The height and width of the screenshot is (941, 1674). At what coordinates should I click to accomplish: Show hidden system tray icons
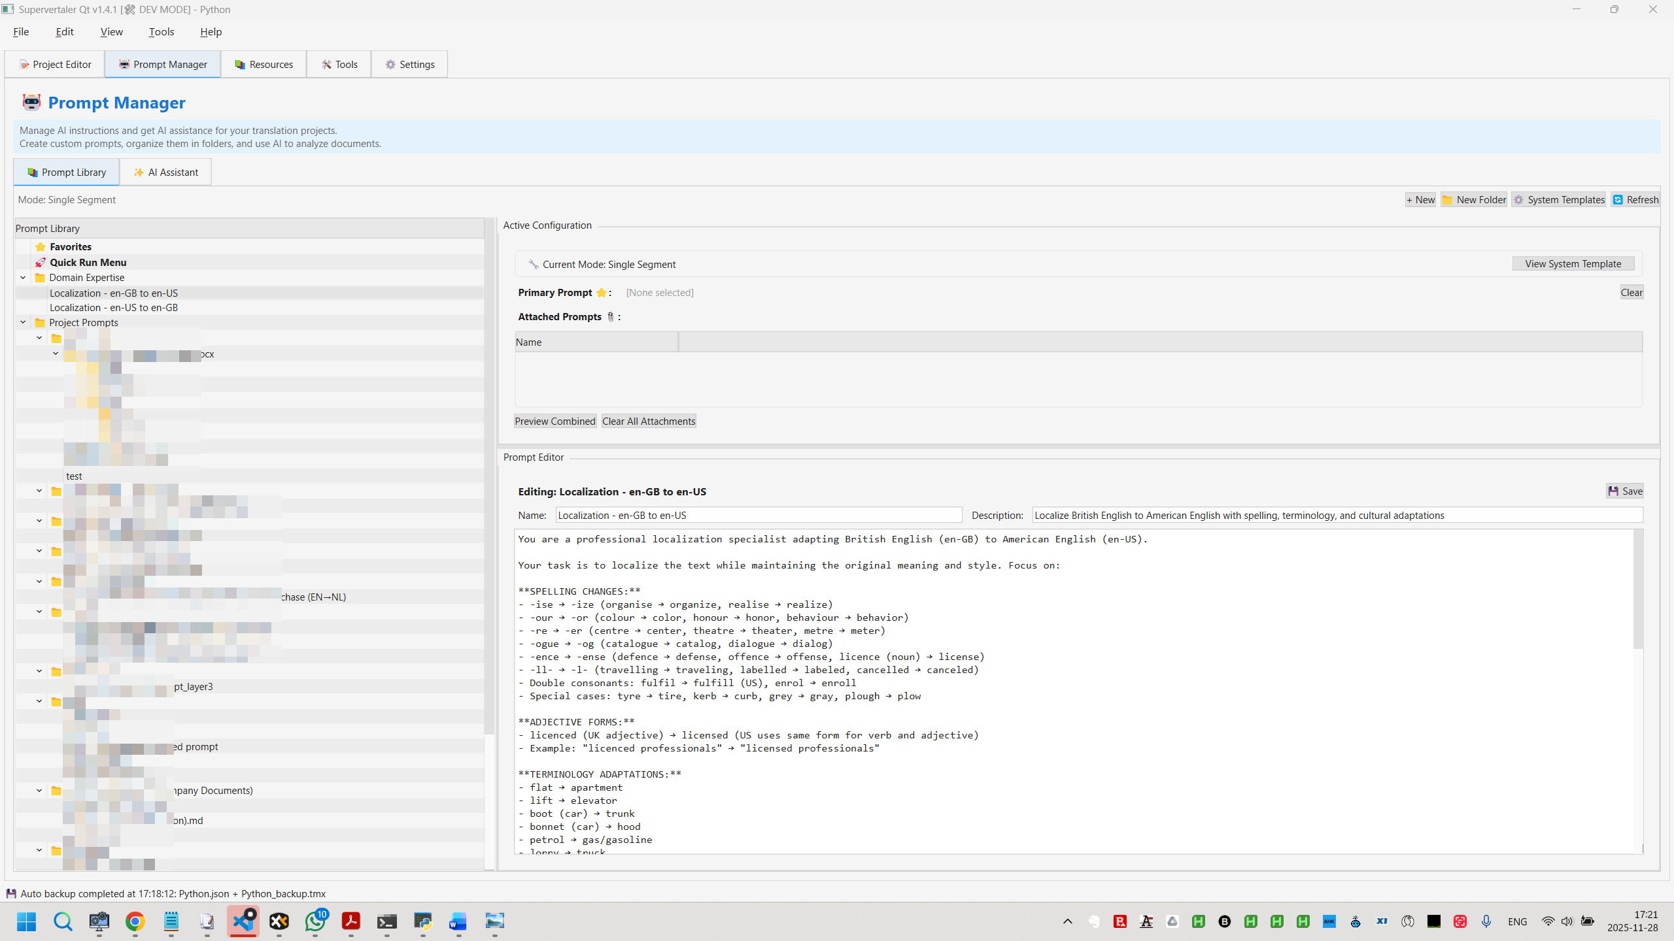tap(1068, 921)
